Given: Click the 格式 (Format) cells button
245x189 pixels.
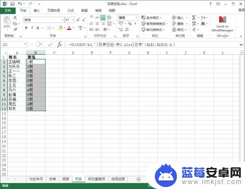Looking at the screenshot, I should (180, 29).
